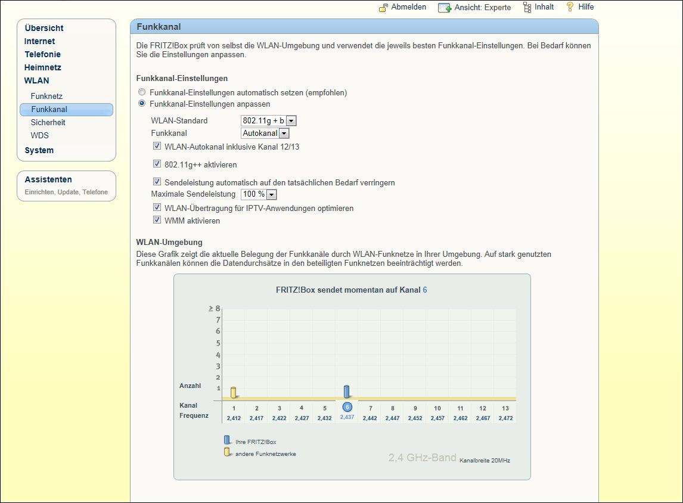The image size is (683, 503).
Task: Click frequency value 2,412
Action: click(x=234, y=418)
